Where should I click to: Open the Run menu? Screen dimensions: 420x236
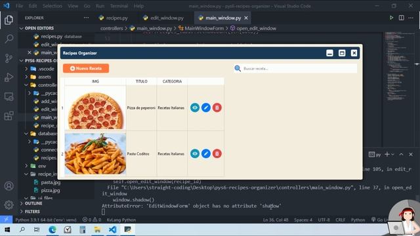100,6
